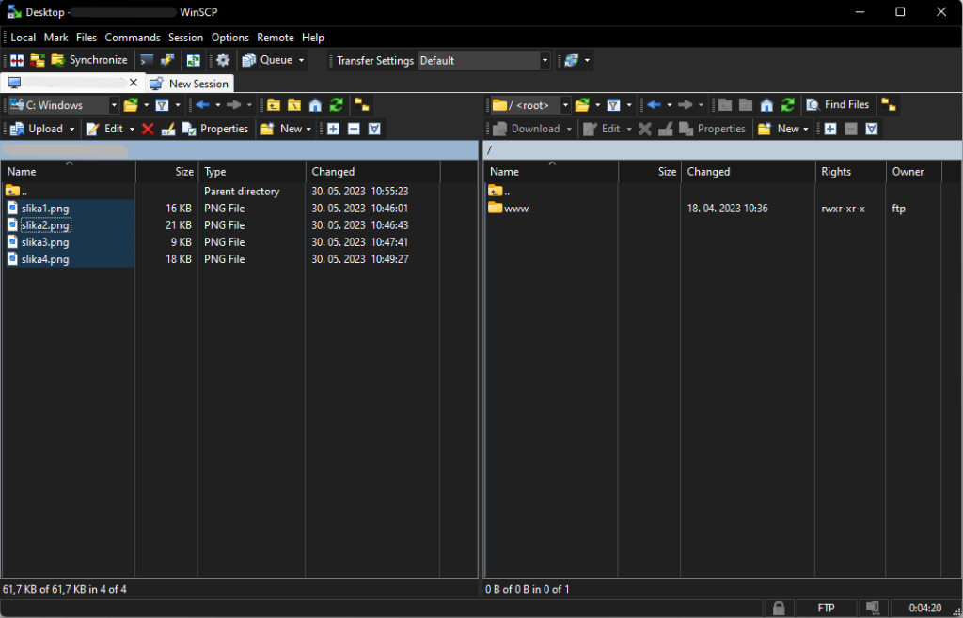
Task: Expand the local back history dropdown arrow
Action: click(x=218, y=105)
